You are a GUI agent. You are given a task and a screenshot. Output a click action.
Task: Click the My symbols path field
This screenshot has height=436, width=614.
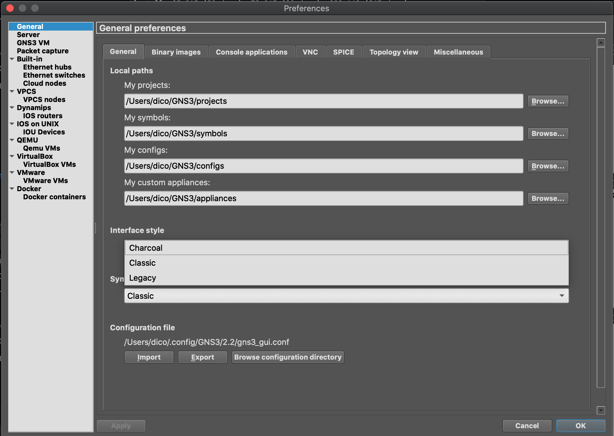[x=324, y=133]
